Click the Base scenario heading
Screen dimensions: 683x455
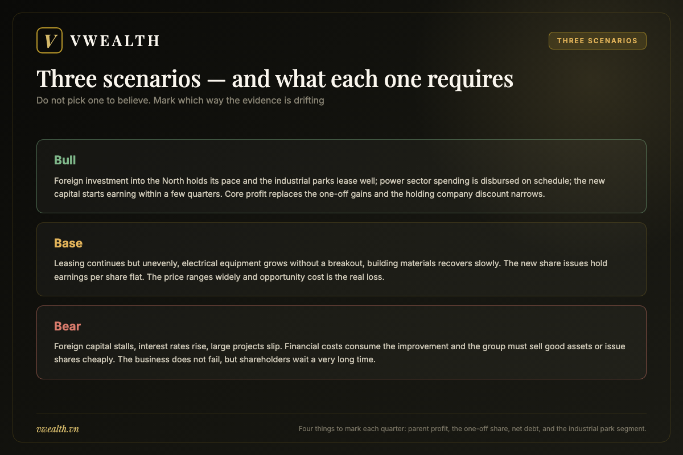click(68, 243)
